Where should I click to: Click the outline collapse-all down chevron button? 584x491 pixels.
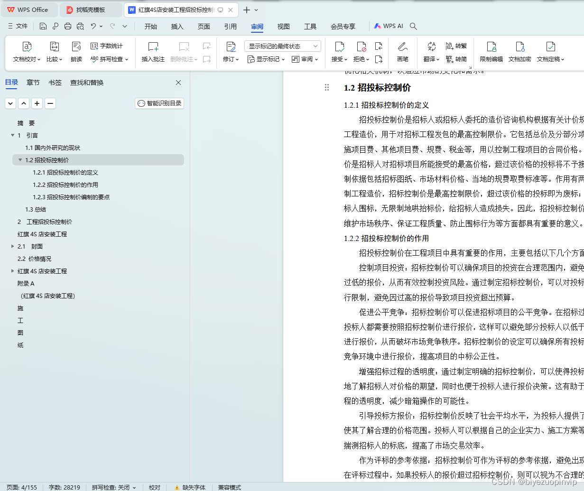tap(10, 103)
